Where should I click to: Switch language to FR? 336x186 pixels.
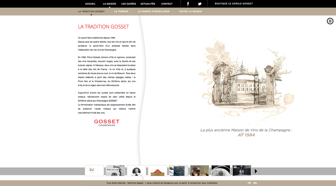coord(249,183)
